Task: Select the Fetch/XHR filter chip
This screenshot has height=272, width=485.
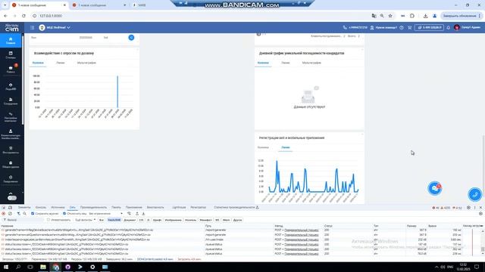Action: pyautogui.click(x=114, y=220)
